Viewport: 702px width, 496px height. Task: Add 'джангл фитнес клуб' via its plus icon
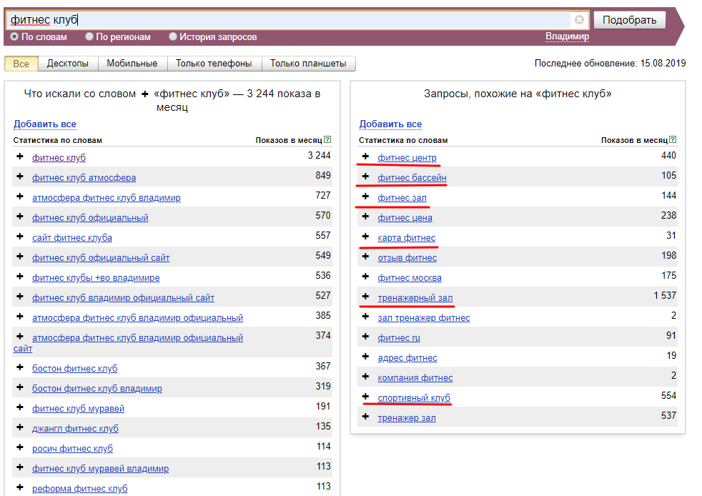coord(20,427)
